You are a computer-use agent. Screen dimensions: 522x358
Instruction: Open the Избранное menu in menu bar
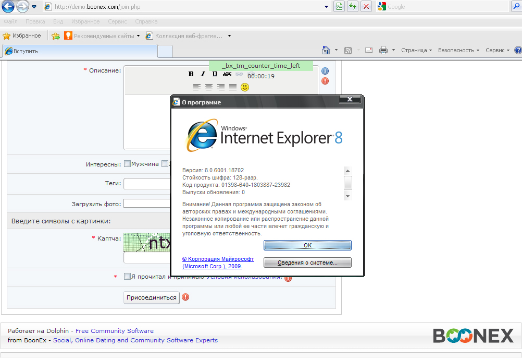[85, 21]
